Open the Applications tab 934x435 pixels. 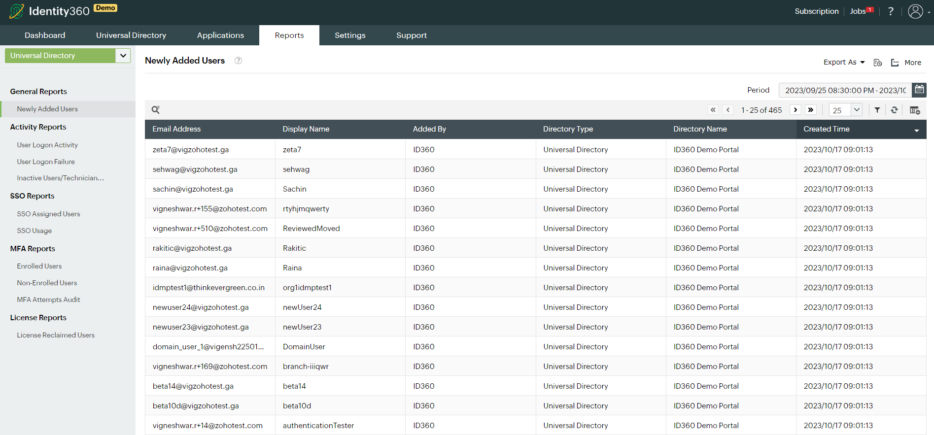[x=220, y=35]
